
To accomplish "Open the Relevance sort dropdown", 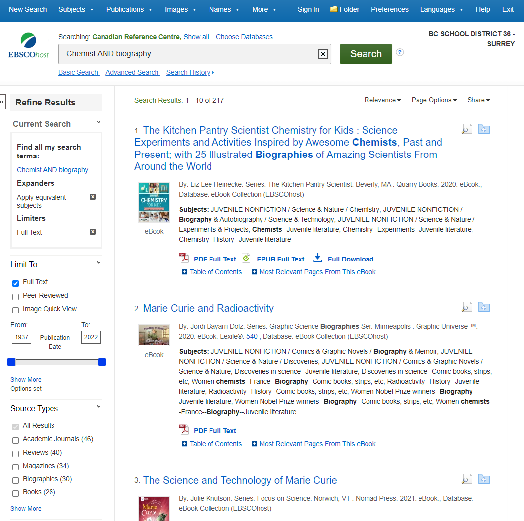I will tap(382, 100).
